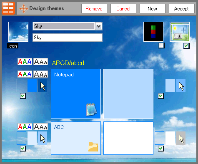Click colored AAA font color icon beside Notepad tile

[x=25, y=74]
